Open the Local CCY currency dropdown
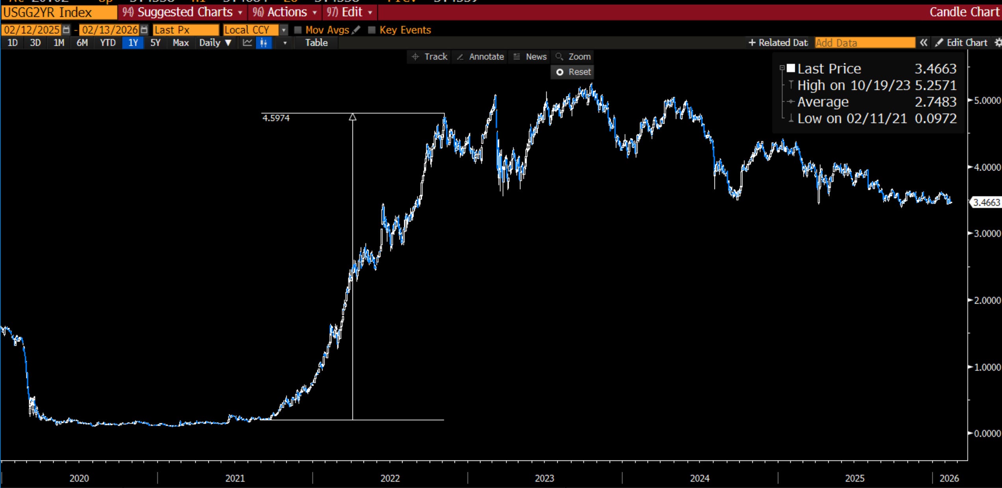 pos(283,30)
